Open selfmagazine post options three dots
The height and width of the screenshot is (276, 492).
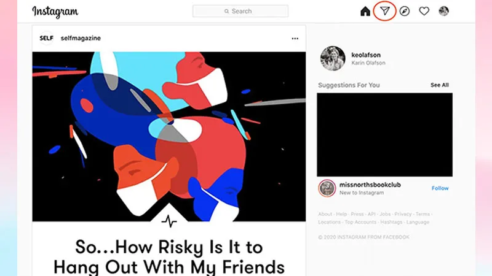(295, 39)
